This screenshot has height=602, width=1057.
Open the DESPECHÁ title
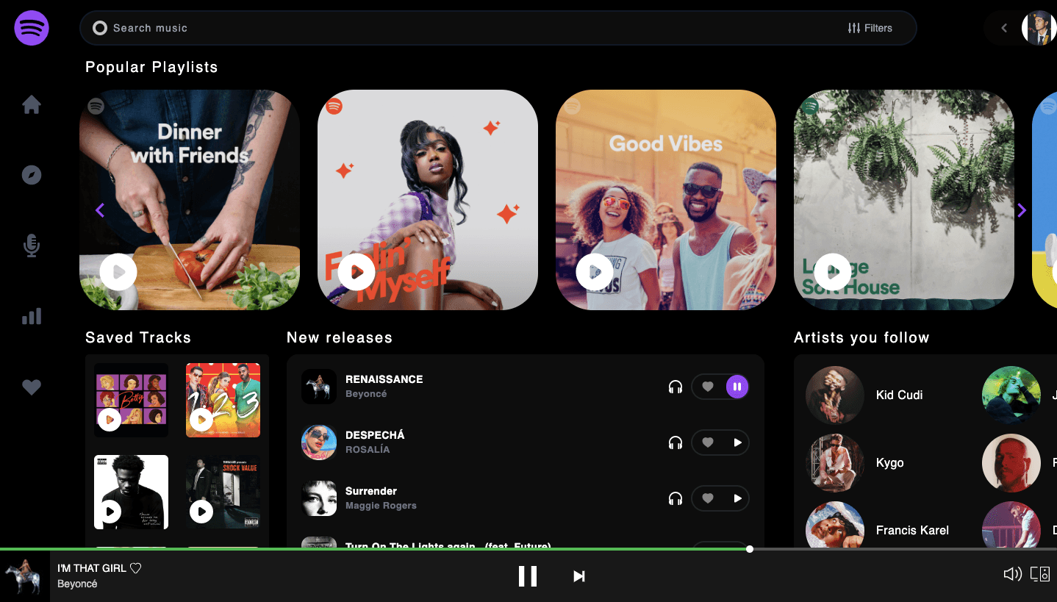(375, 435)
